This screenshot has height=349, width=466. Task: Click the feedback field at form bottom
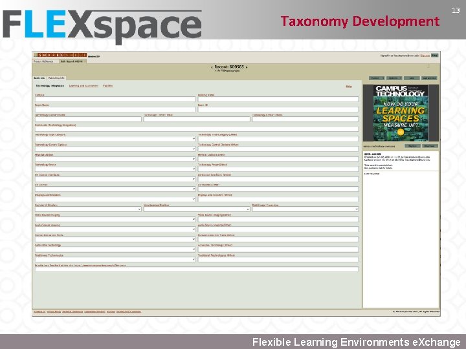197,270
